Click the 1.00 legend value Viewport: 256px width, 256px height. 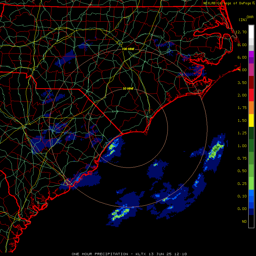[x=242, y=146]
